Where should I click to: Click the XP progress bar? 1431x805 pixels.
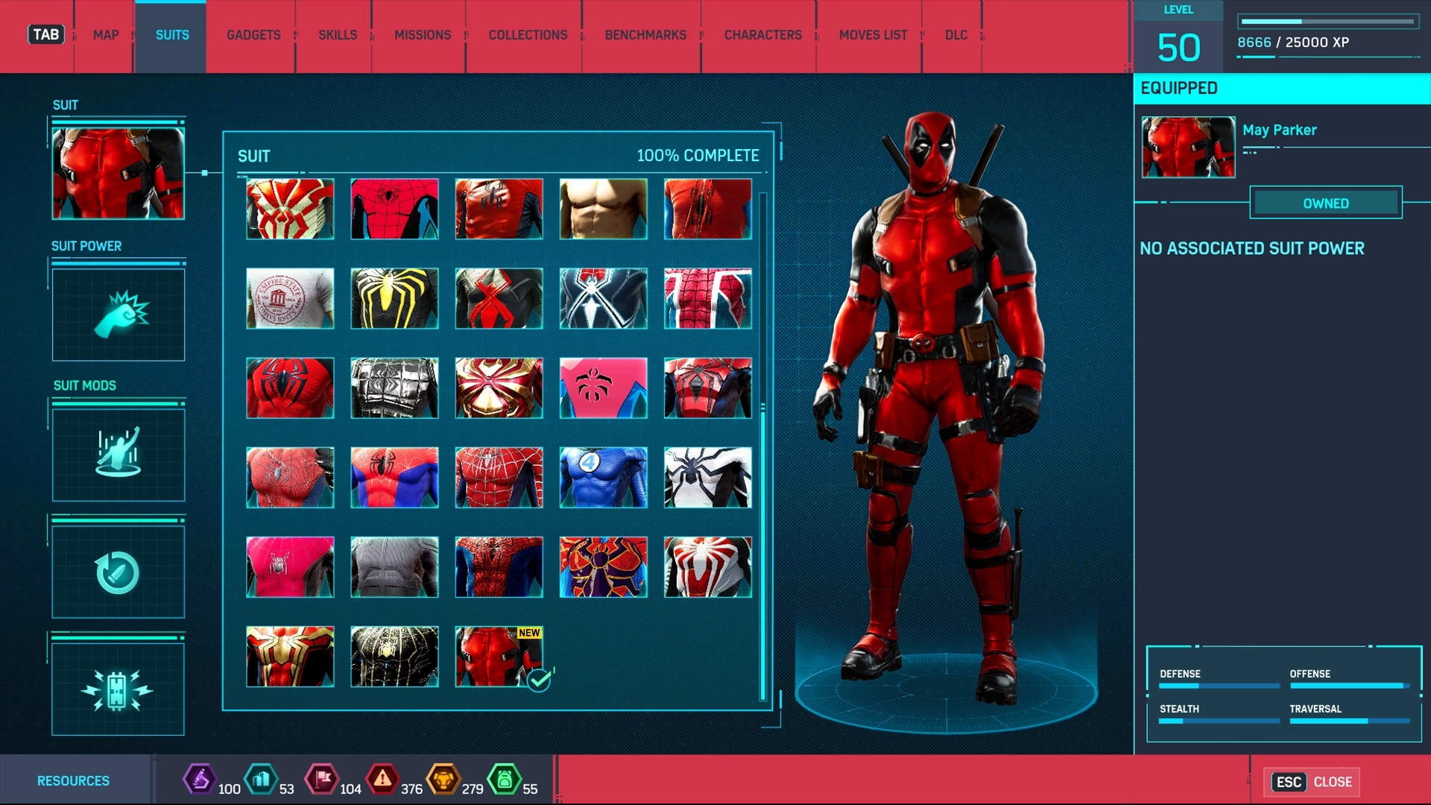(x=1327, y=22)
